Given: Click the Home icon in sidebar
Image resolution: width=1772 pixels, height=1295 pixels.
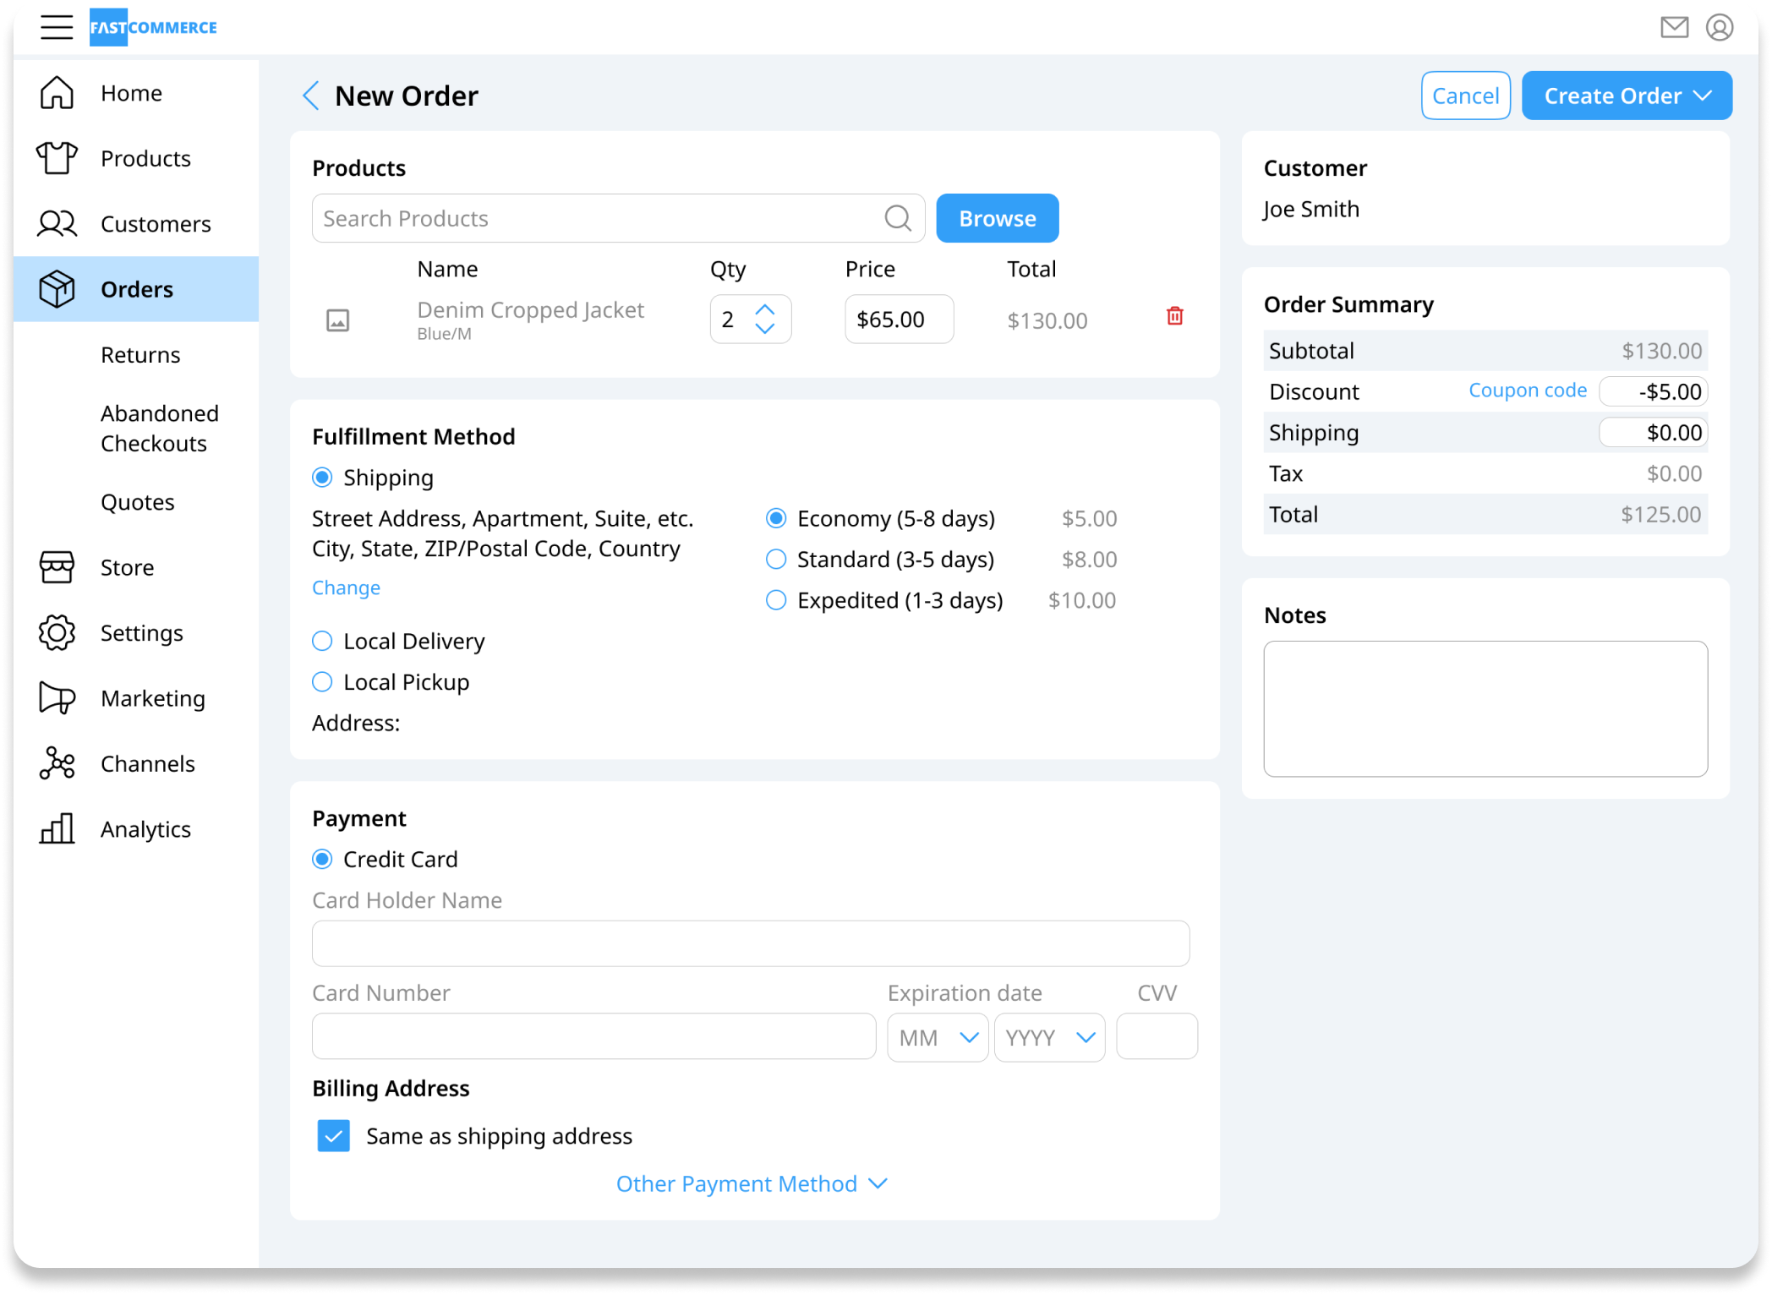Looking at the screenshot, I should [55, 92].
